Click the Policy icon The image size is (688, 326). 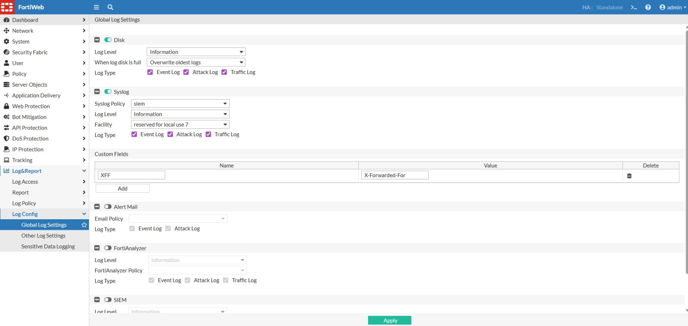(x=7, y=74)
